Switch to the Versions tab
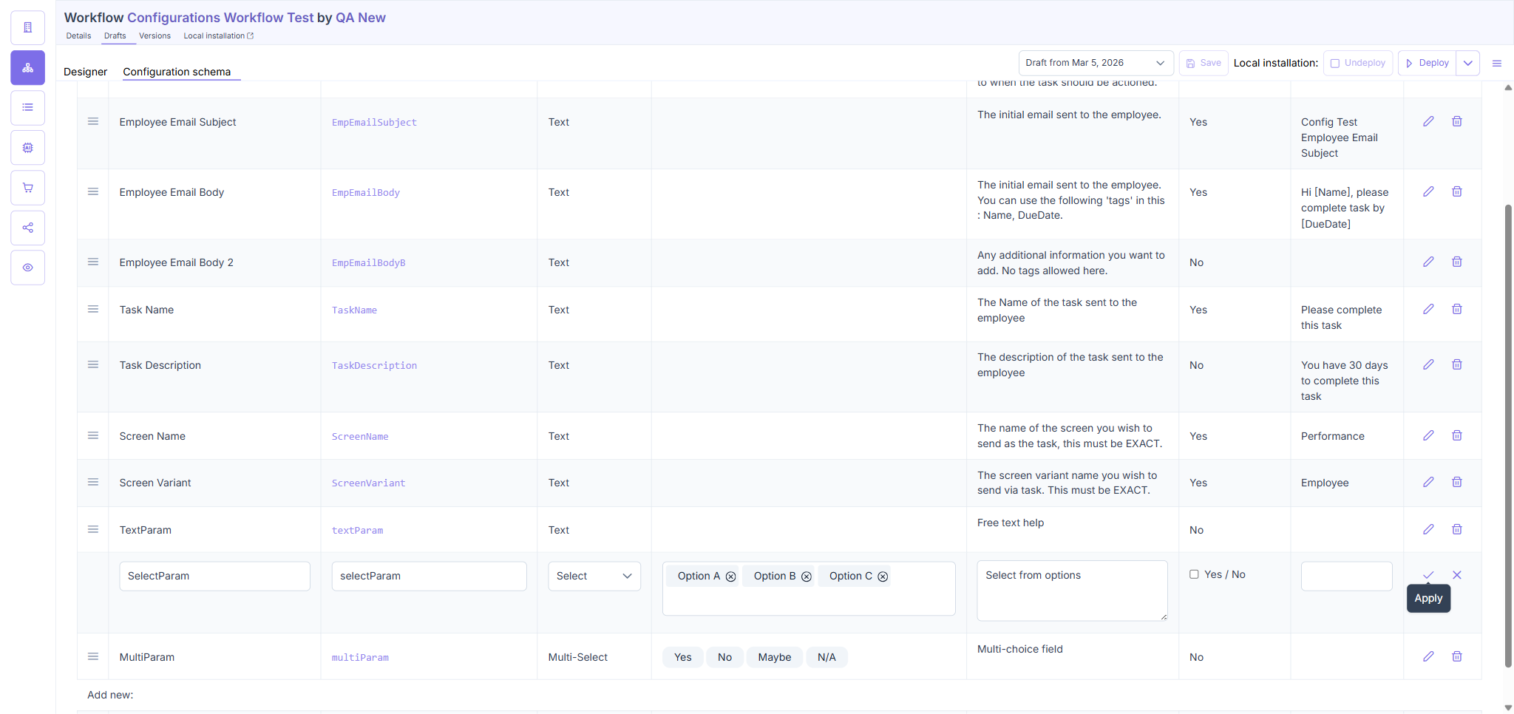Screen dimensions: 1514x714 pyautogui.click(x=155, y=35)
